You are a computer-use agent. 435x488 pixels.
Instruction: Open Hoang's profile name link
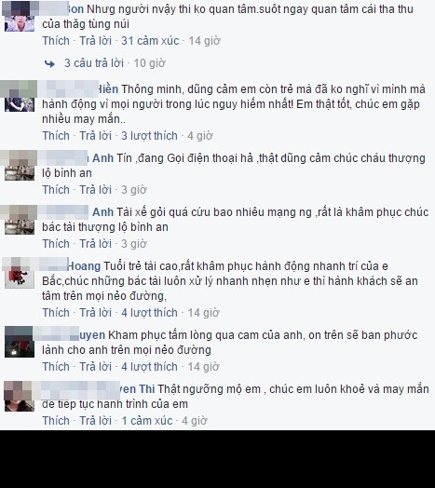coord(84,266)
